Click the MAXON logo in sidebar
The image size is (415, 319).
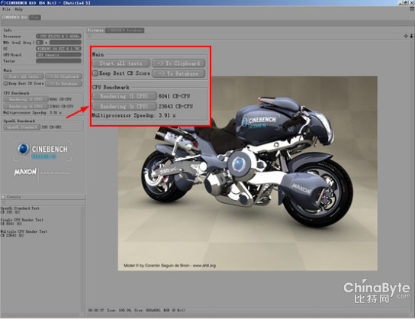pyautogui.click(x=25, y=172)
